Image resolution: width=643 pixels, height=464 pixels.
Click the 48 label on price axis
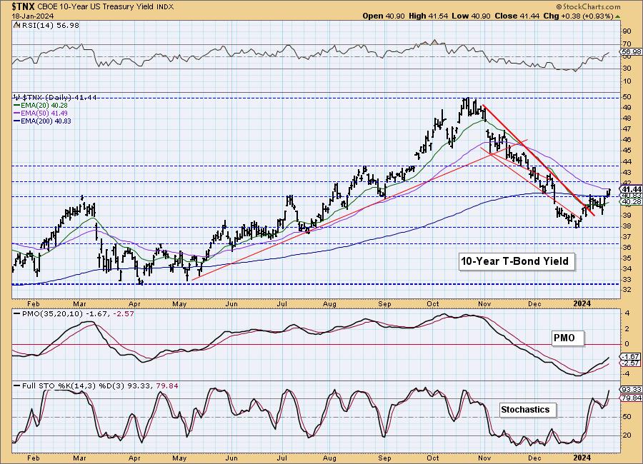(x=627, y=118)
